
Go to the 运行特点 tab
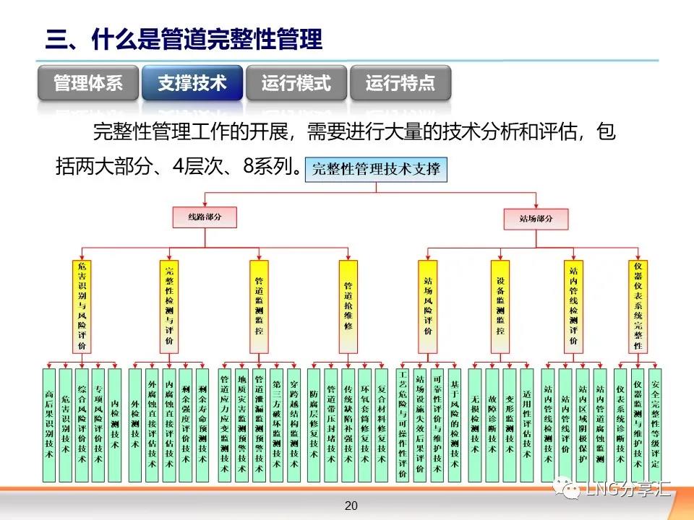[x=400, y=82]
